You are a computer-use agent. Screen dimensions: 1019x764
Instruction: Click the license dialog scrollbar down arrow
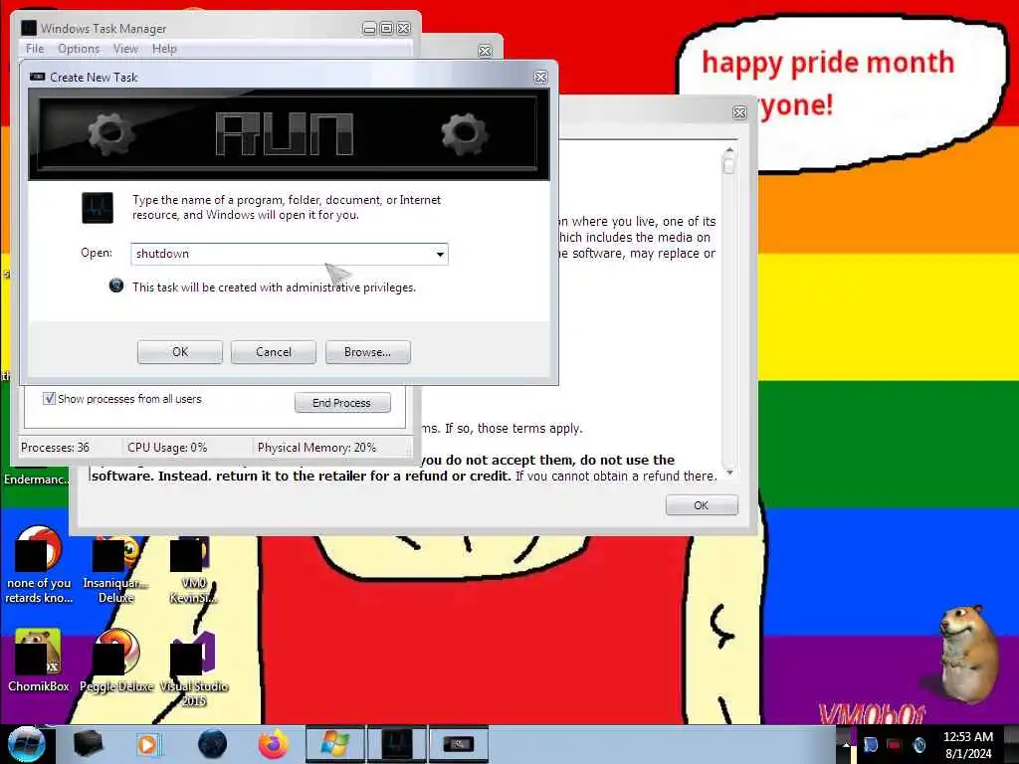(729, 473)
